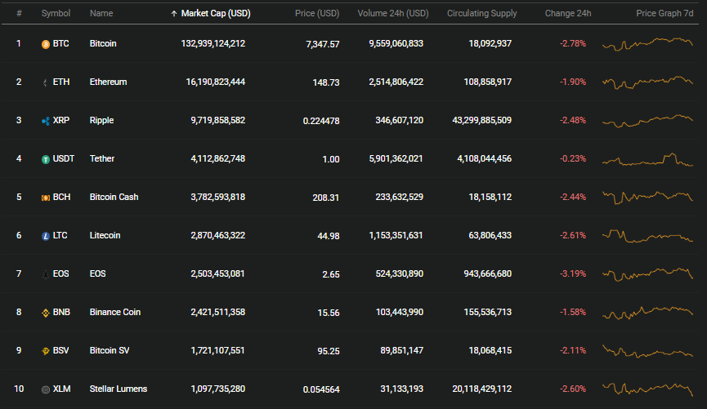Click the Stellar Lumens XLM icon

46,389
